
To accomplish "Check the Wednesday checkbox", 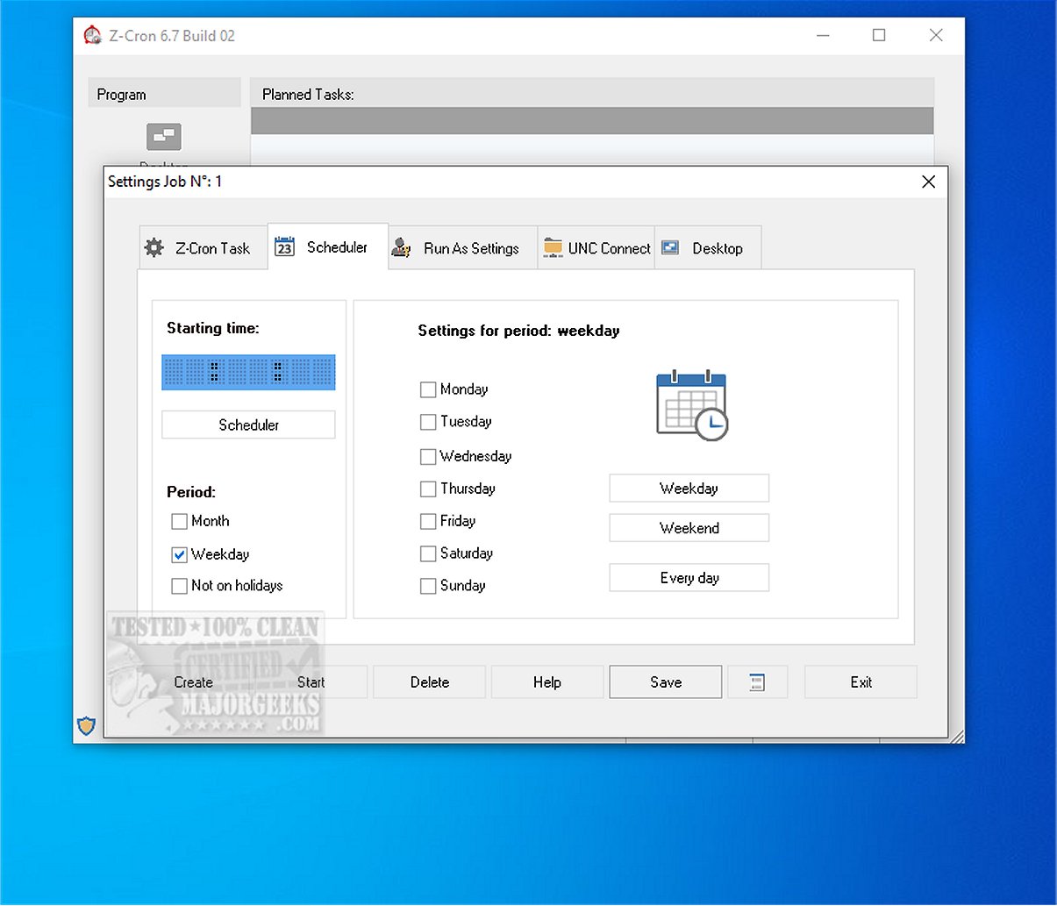I will [x=428, y=456].
